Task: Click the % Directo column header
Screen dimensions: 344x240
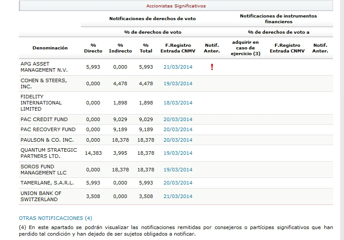Action: pyautogui.click(x=93, y=48)
